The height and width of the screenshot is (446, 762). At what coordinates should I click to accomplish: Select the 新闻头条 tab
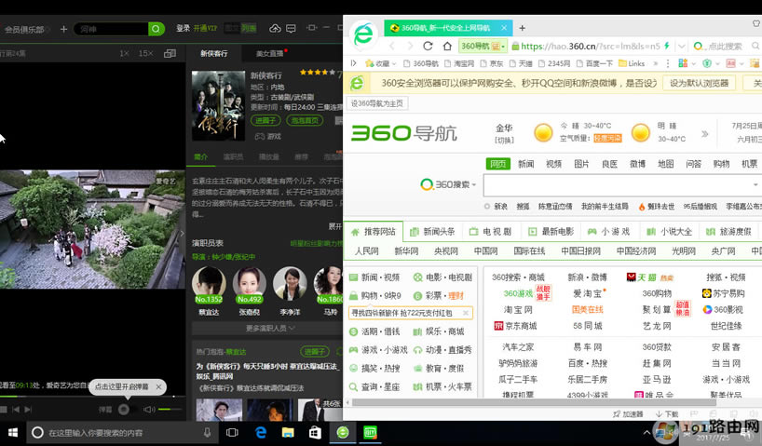pos(433,231)
